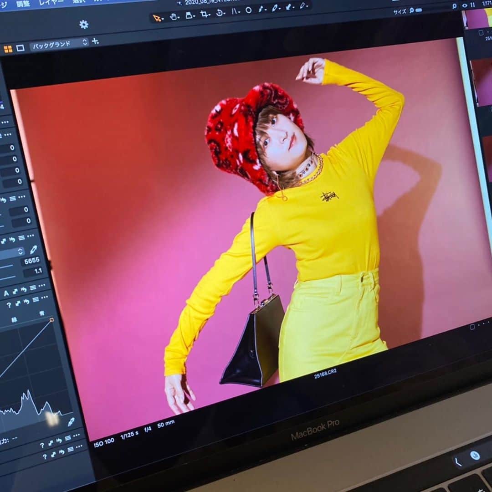Click the file name 25168.CR2
The image size is (492, 492).
325,374
